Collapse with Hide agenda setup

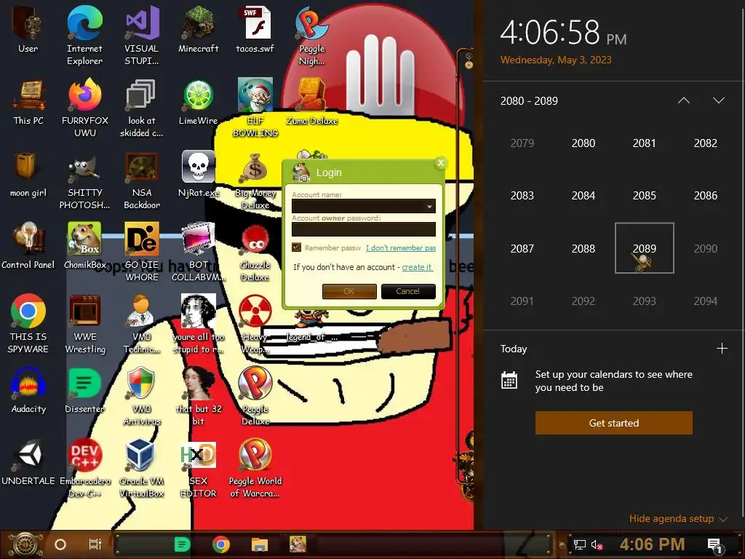678,518
